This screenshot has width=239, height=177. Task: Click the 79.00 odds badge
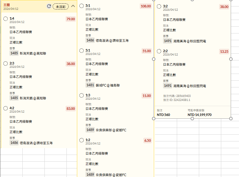[x=70, y=19]
